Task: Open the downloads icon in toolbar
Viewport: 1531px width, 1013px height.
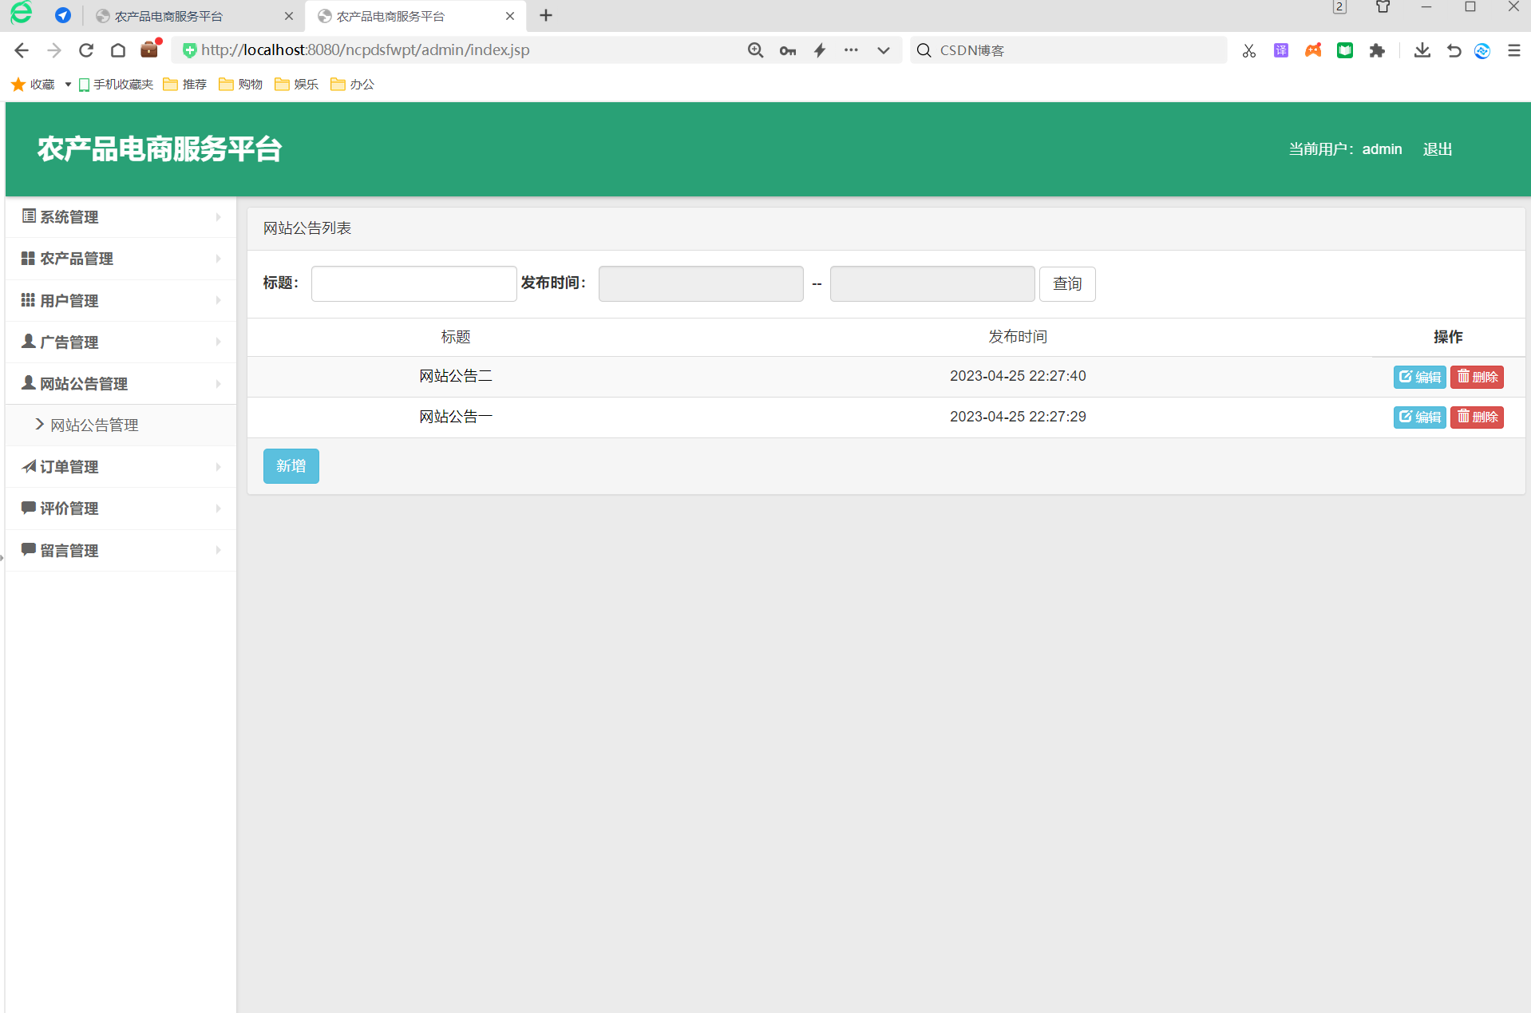Action: pyautogui.click(x=1422, y=50)
